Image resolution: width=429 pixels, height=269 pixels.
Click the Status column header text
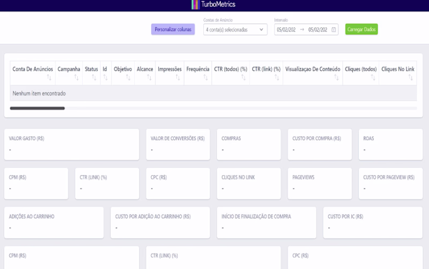[91, 69]
